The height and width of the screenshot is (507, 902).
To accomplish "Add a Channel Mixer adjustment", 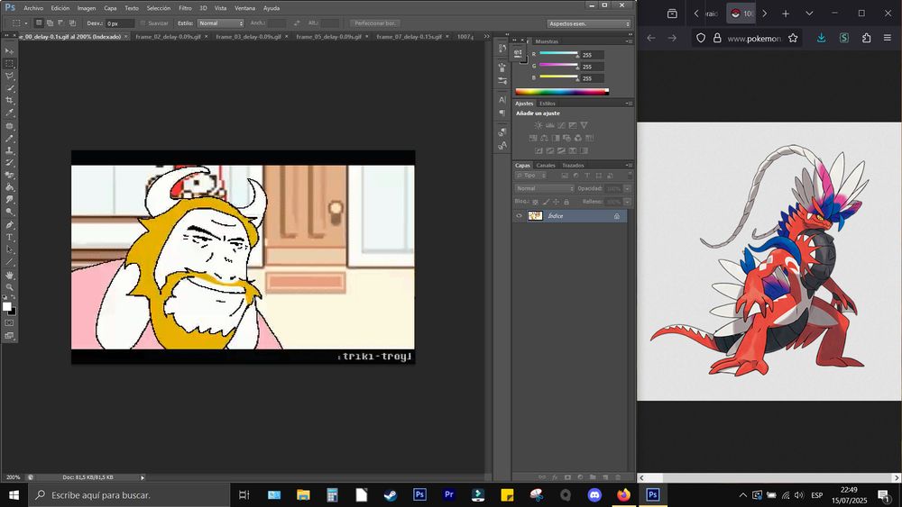I will 577,138.
